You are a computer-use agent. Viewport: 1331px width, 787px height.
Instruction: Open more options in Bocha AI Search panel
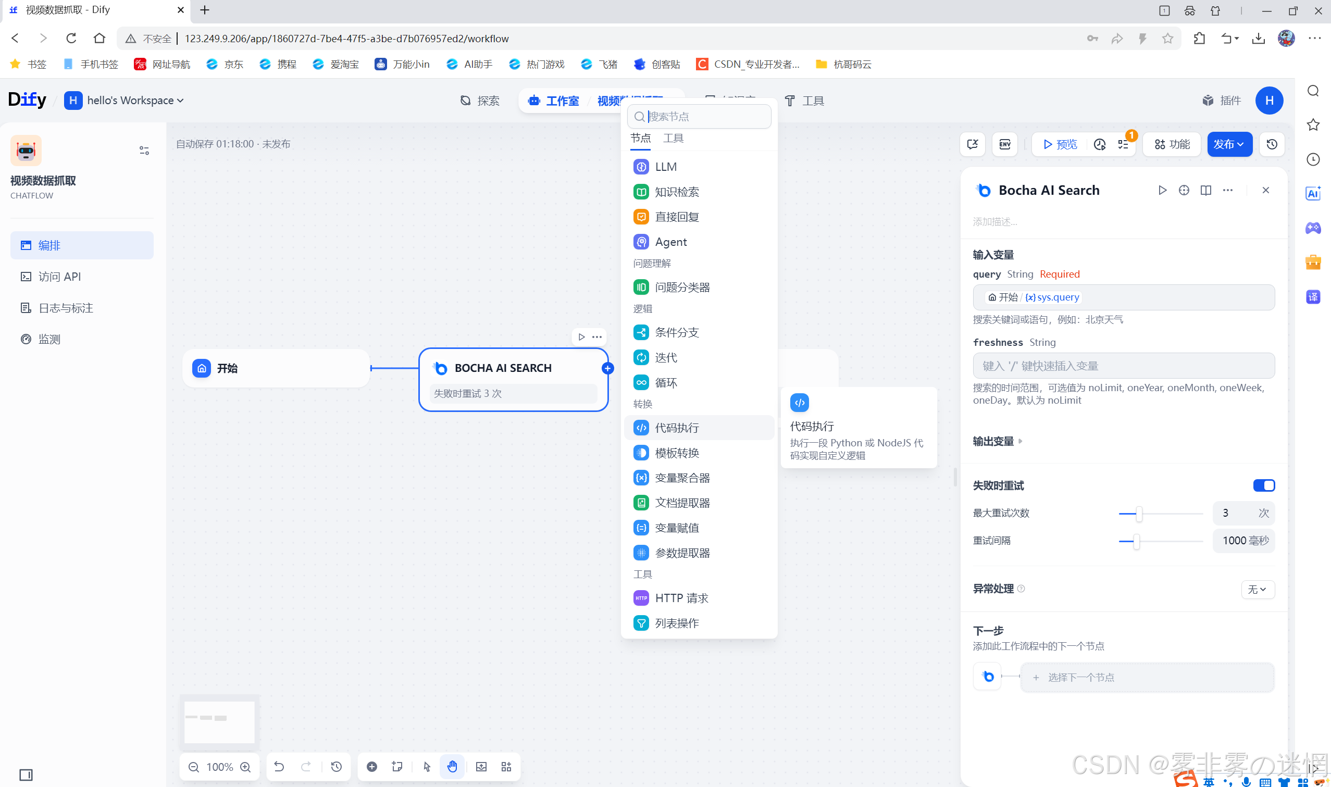1228,191
